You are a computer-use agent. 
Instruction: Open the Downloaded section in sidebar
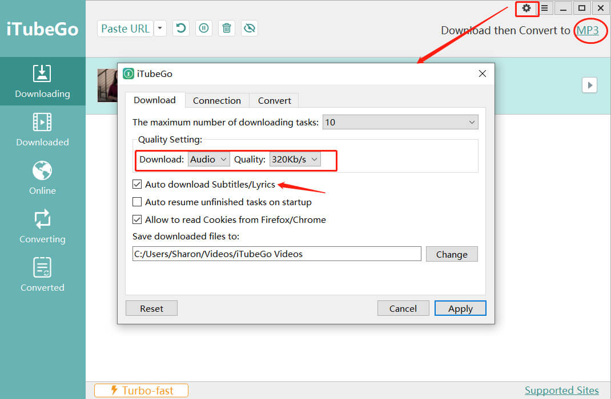coord(42,130)
